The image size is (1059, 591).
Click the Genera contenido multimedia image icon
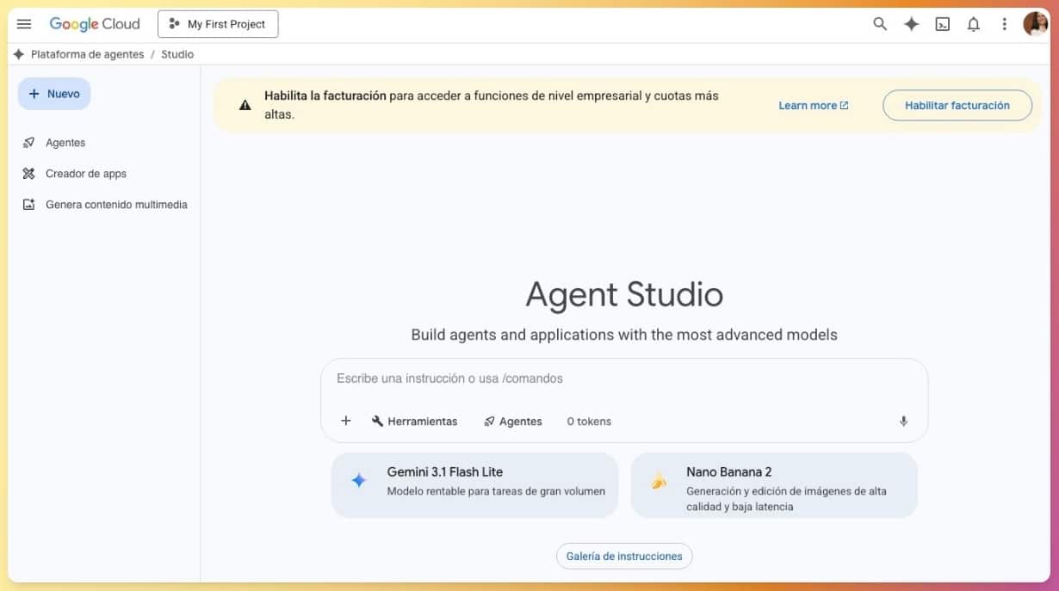click(x=28, y=205)
